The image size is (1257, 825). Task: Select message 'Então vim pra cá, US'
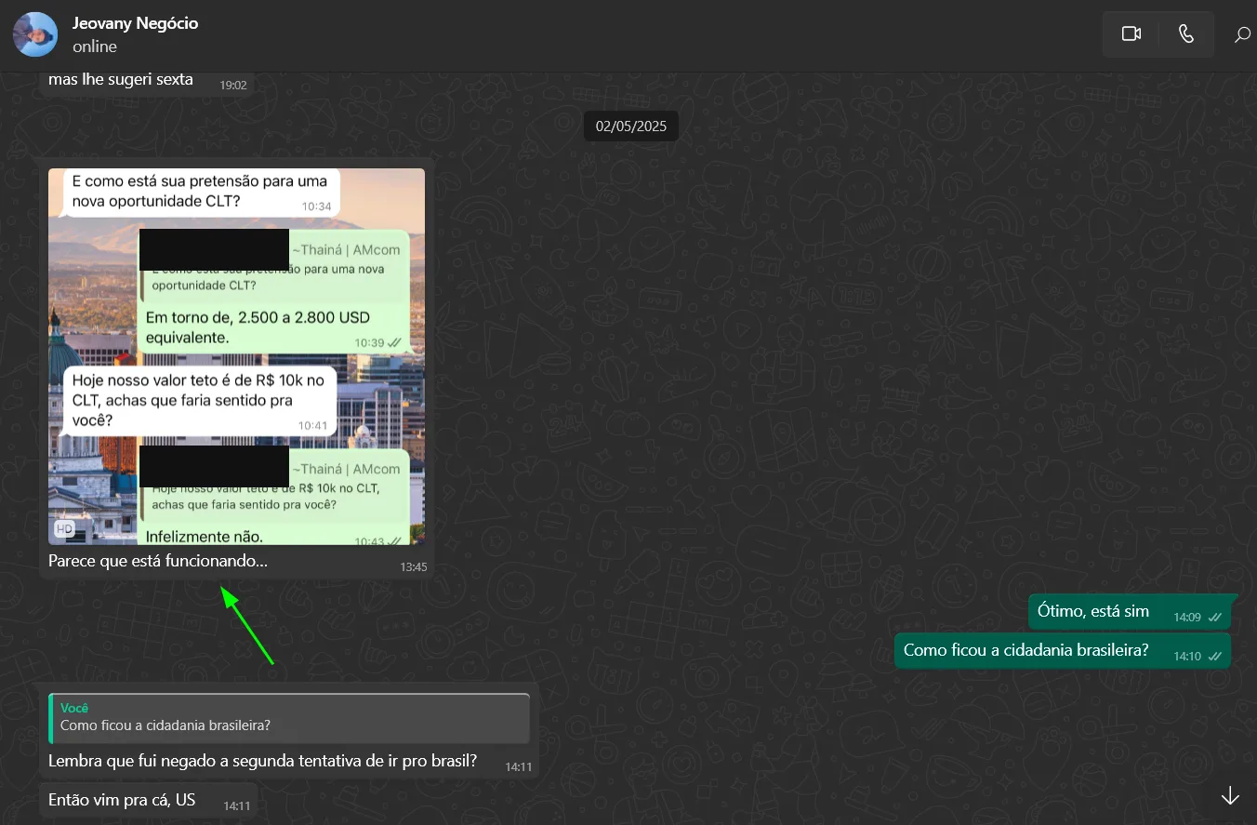(147, 801)
